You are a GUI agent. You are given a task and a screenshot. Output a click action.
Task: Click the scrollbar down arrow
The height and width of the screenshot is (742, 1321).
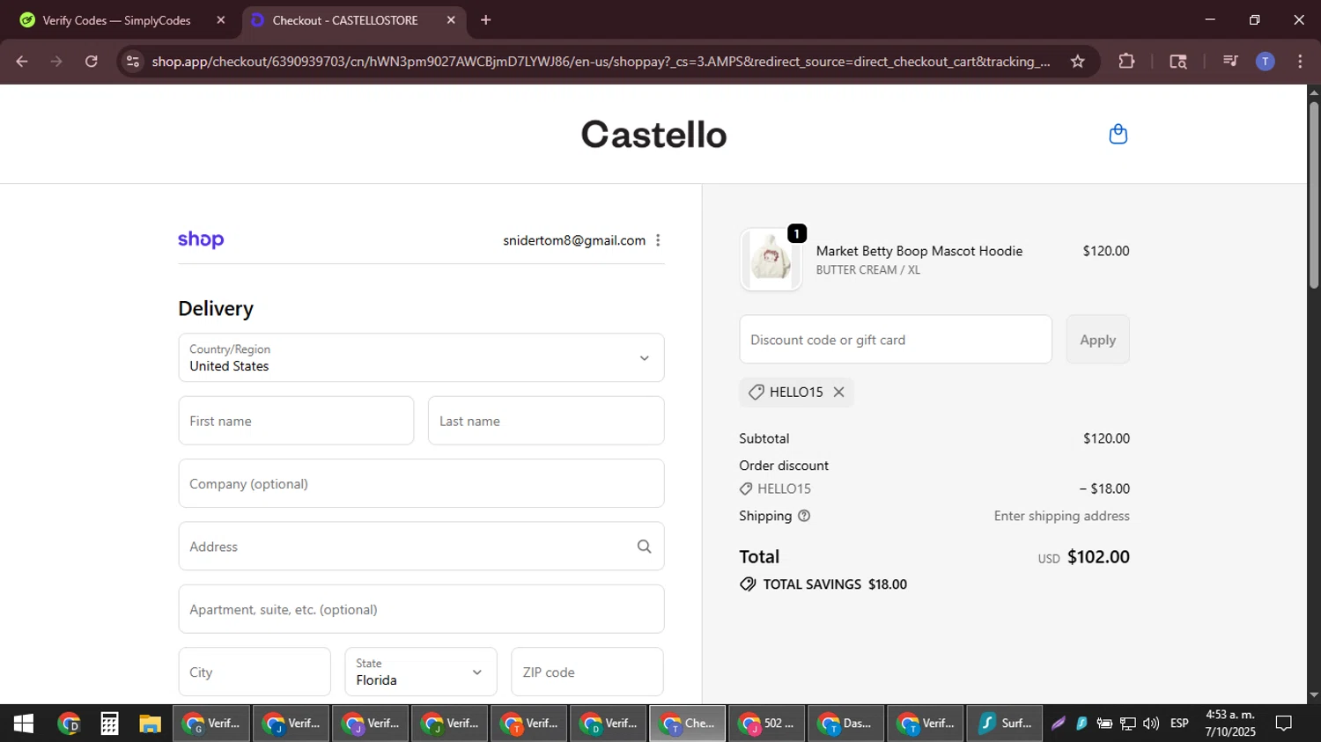[1313, 695]
